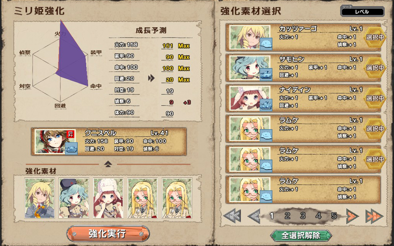394x246 pixels.
Task: Click サモヒン thumbnail in 強化素材 slots
Action: pyautogui.click(x=74, y=198)
